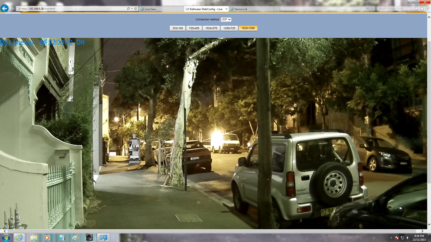431x242 pixels.
Task: Go to browser Home icon
Action: click(417, 8)
